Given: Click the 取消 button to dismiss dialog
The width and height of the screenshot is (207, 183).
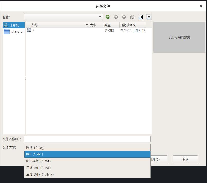Looking at the screenshot, I should pyautogui.click(x=185, y=159).
